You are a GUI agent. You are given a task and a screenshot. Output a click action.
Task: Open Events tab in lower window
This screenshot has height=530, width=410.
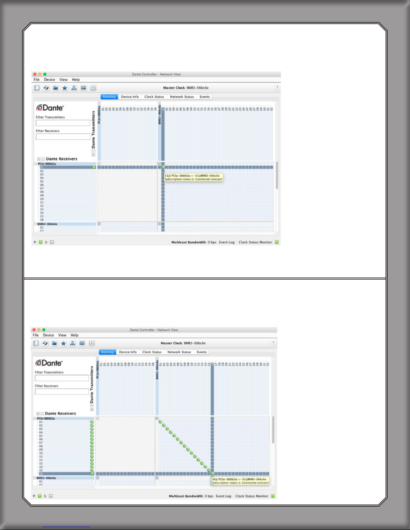tap(202, 352)
